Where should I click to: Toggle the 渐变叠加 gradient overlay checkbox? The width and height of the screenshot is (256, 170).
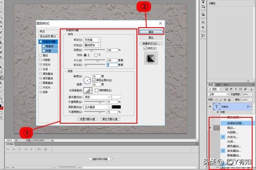(41, 78)
